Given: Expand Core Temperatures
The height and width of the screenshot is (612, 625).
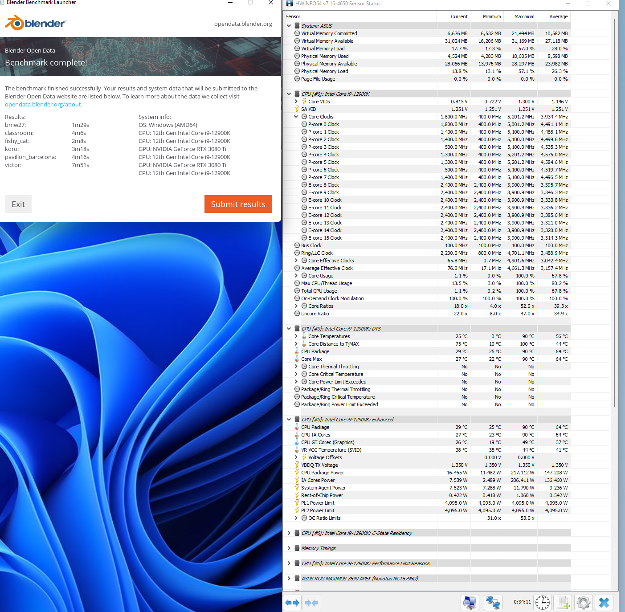Looking at the screenshot, I should coord(296,336).
